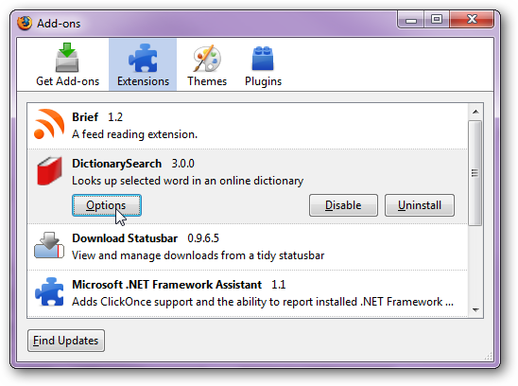Click the extensions list scrollbar thumb

coord(475,173)
